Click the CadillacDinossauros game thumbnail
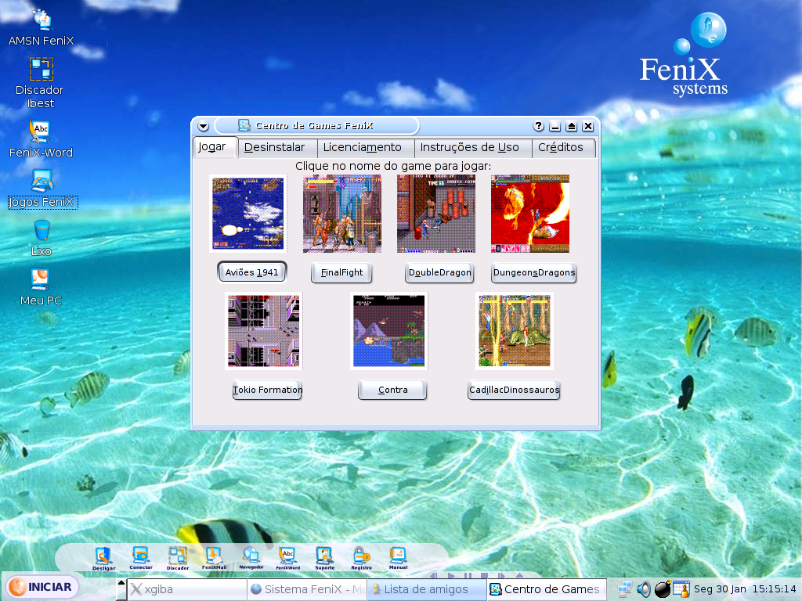802x601 pixels. (x=515, y=331)
